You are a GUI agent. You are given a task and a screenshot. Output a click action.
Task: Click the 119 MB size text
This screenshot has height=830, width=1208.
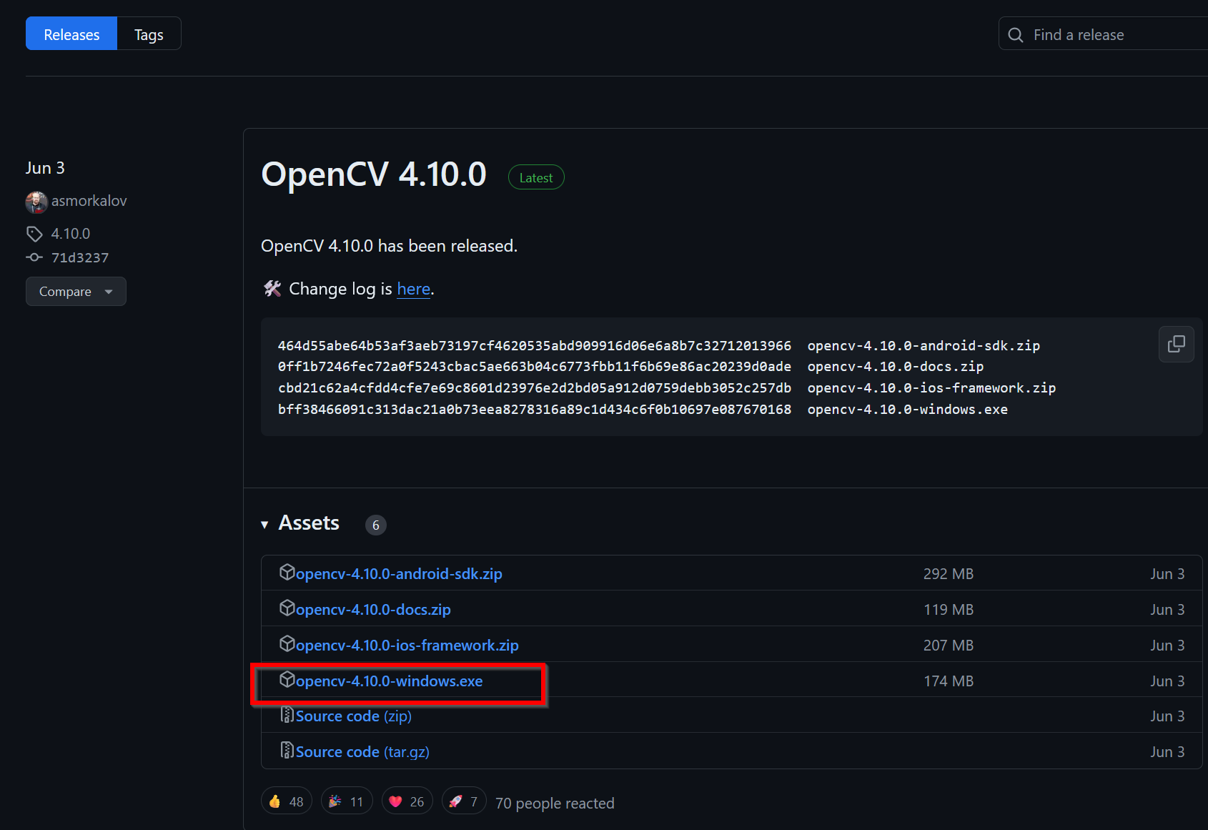[948, 609]
